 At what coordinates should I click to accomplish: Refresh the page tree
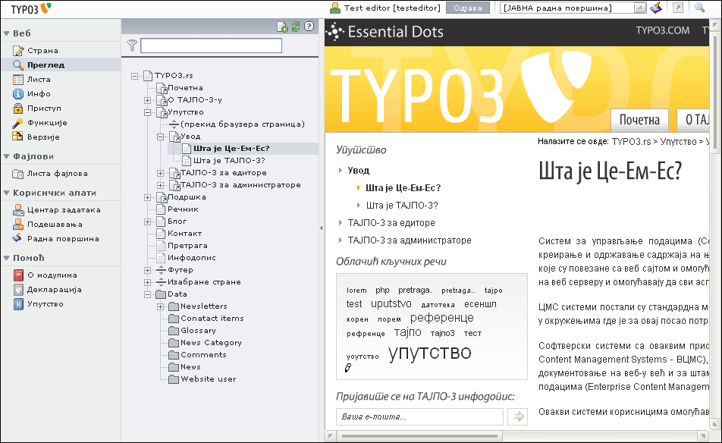[x=296, y=27]
